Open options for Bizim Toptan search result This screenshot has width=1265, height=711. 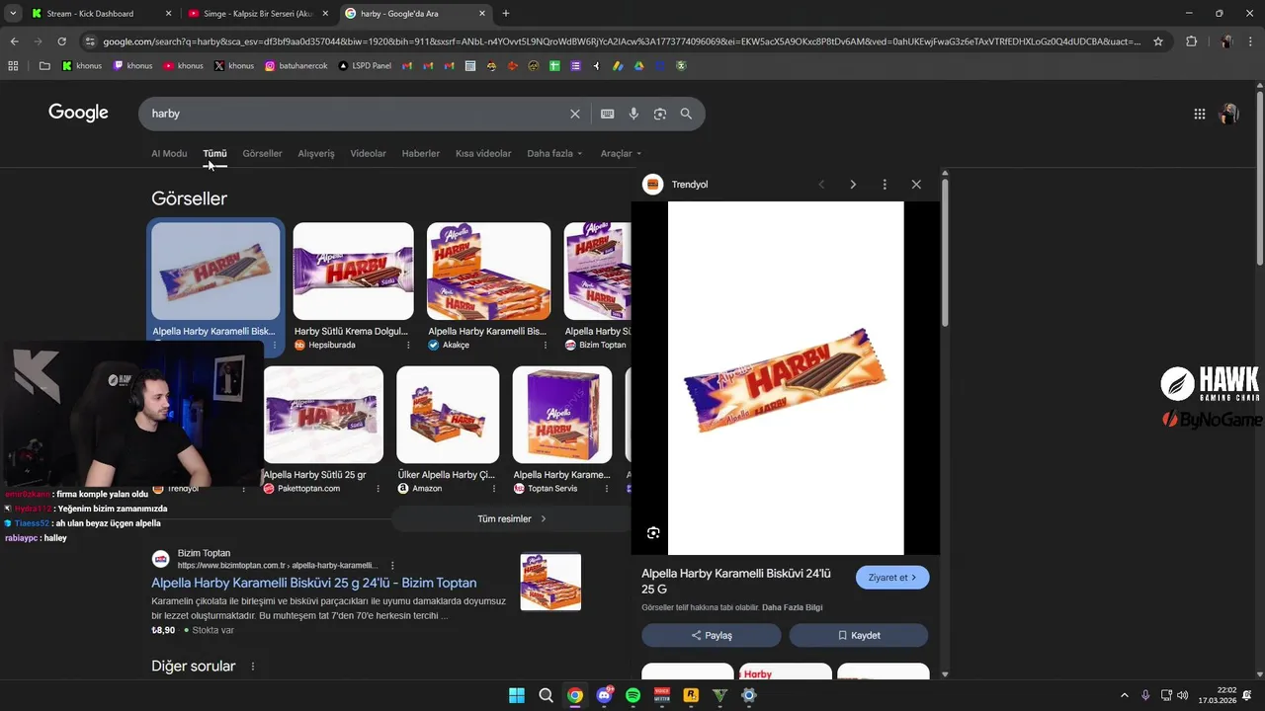(392, 566)
